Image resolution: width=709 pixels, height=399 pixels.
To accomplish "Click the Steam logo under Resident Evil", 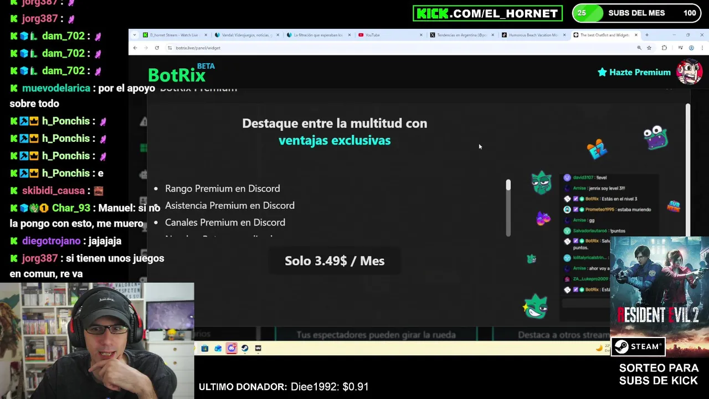I will click(638, 346).
